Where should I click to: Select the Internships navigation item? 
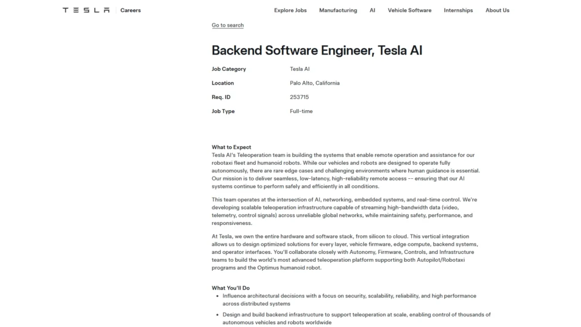click(x=458, y=10)
